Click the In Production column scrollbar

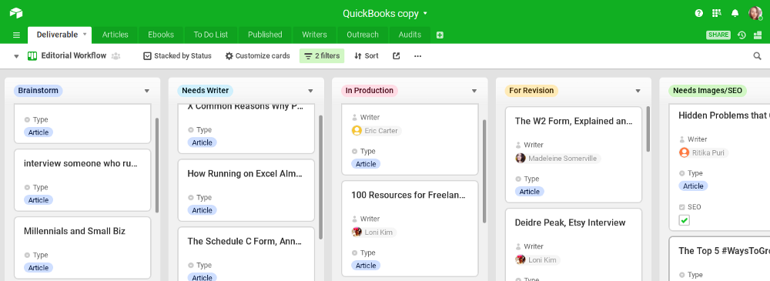pos(484,171)
